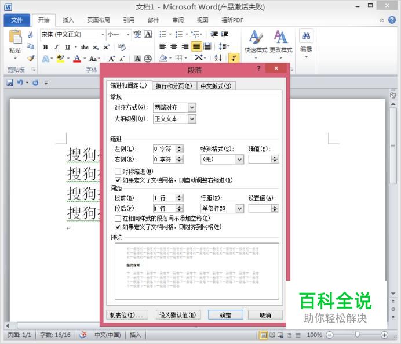This screenshot has width=401, height=344.
Task: Click the Undo arrow icon
Action: 20,83
